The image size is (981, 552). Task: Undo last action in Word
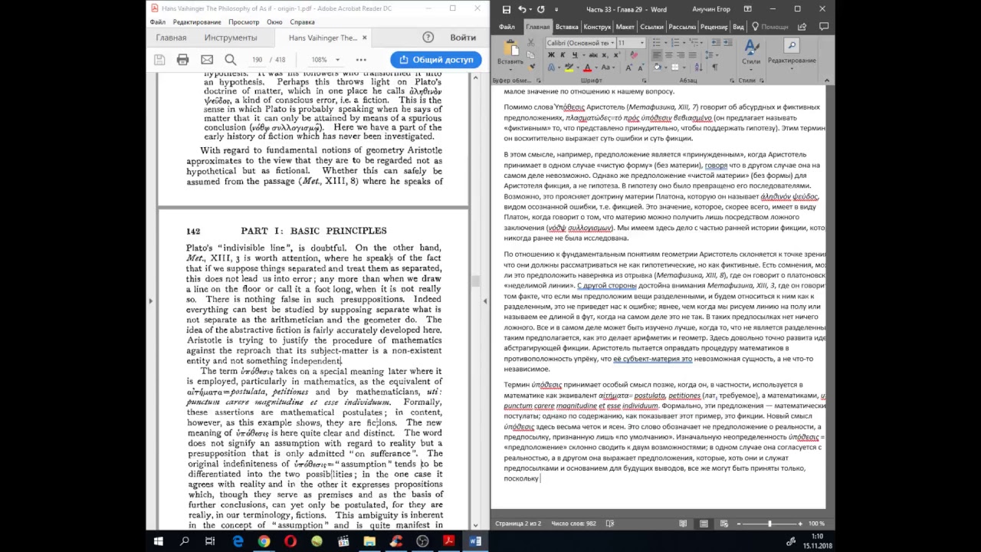[x=522, y=9]
